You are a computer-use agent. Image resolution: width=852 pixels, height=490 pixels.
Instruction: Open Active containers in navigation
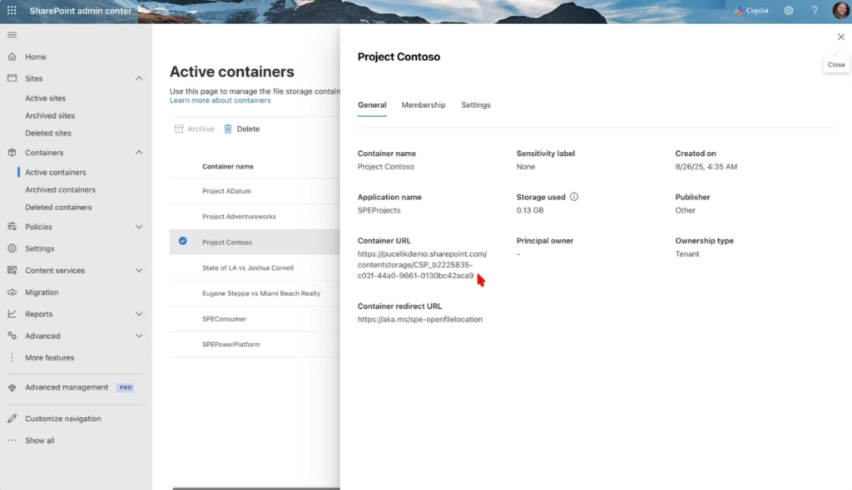(56, 172)
